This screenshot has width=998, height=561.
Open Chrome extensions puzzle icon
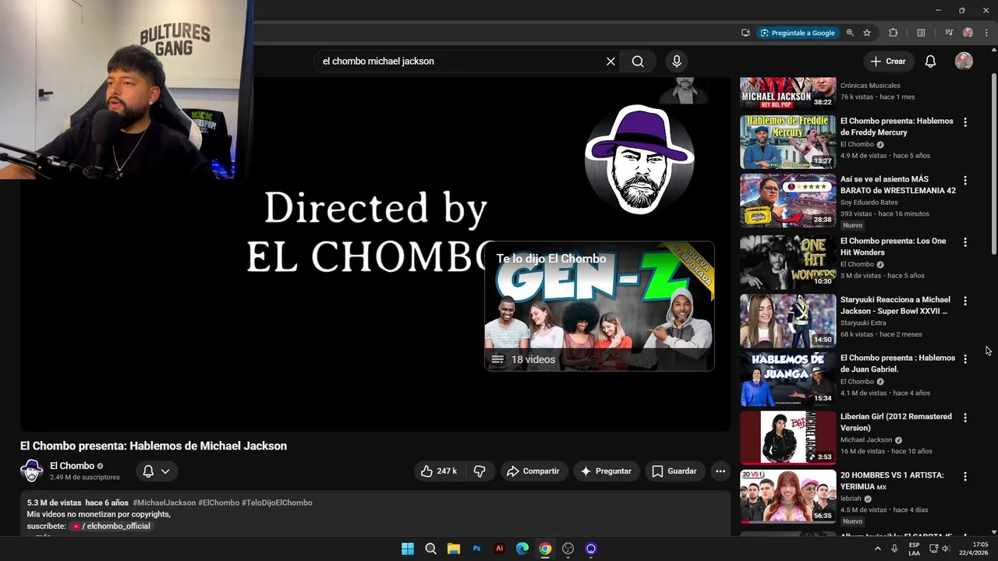click(894, 33)
